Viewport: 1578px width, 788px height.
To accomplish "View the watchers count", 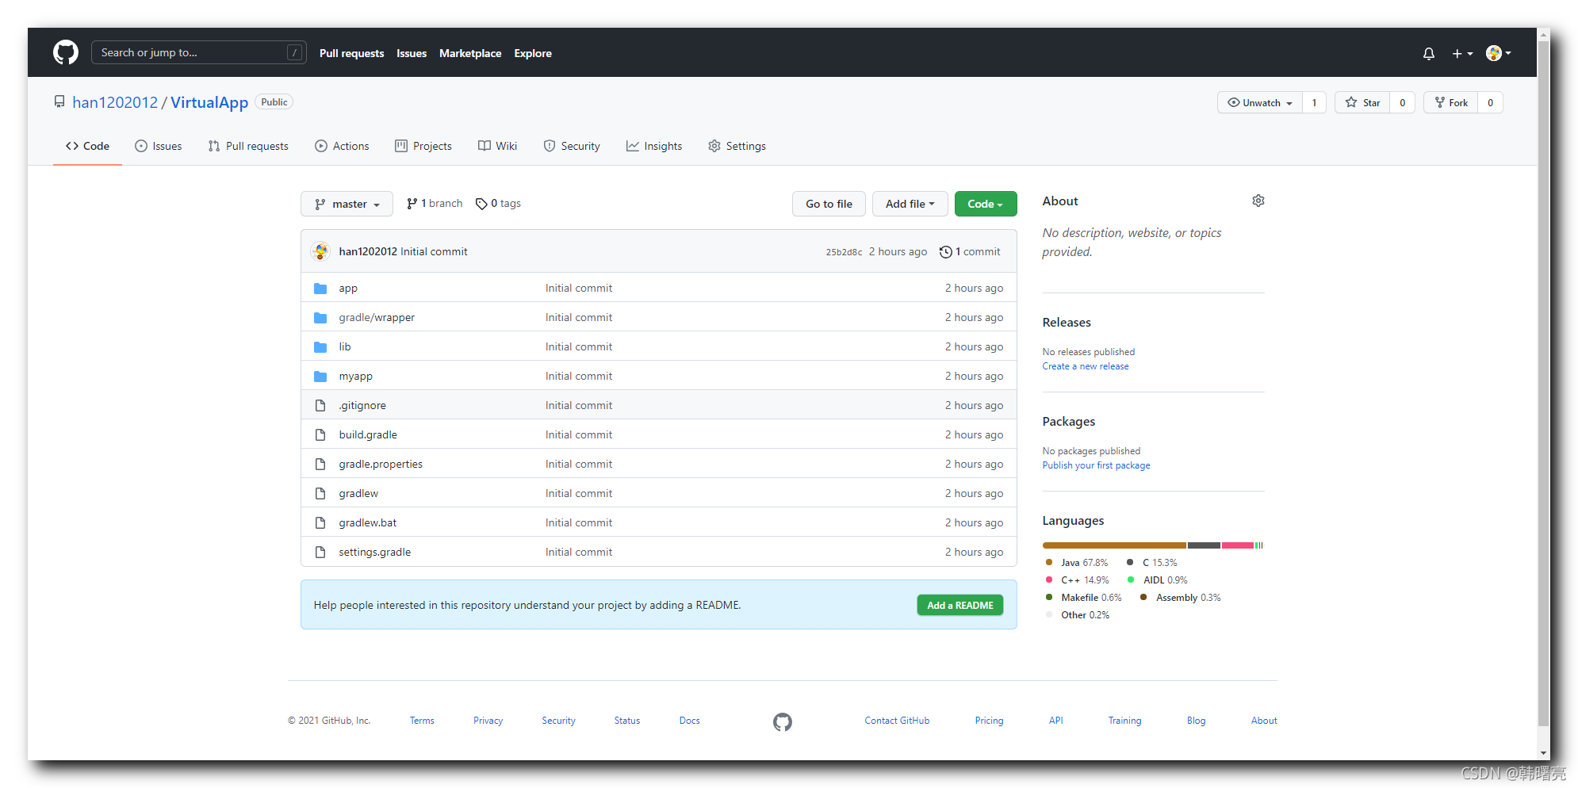I will point(1314,103).
